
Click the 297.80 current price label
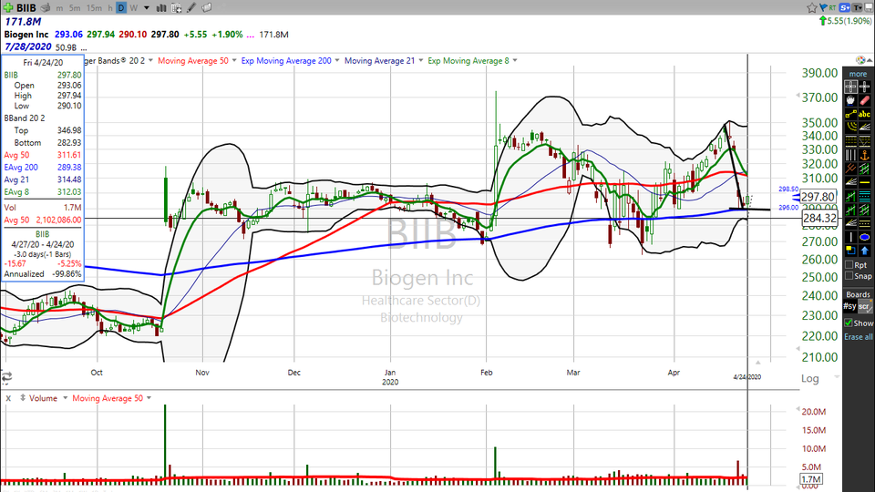(x=819, y=197)
